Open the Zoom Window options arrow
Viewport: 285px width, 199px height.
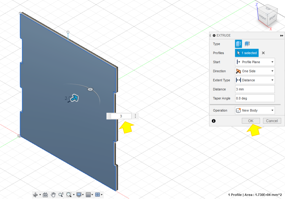(x=74, y=195)
